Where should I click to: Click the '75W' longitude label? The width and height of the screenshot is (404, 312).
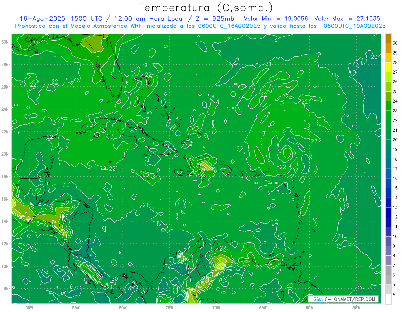pyautogui.click(x=169, y=308)
